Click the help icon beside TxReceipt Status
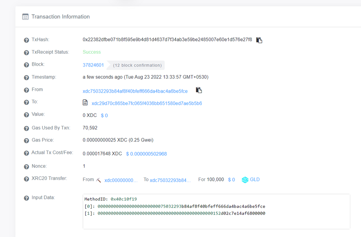The height and width of the screenshot is (237, 361). coord(27,52)
